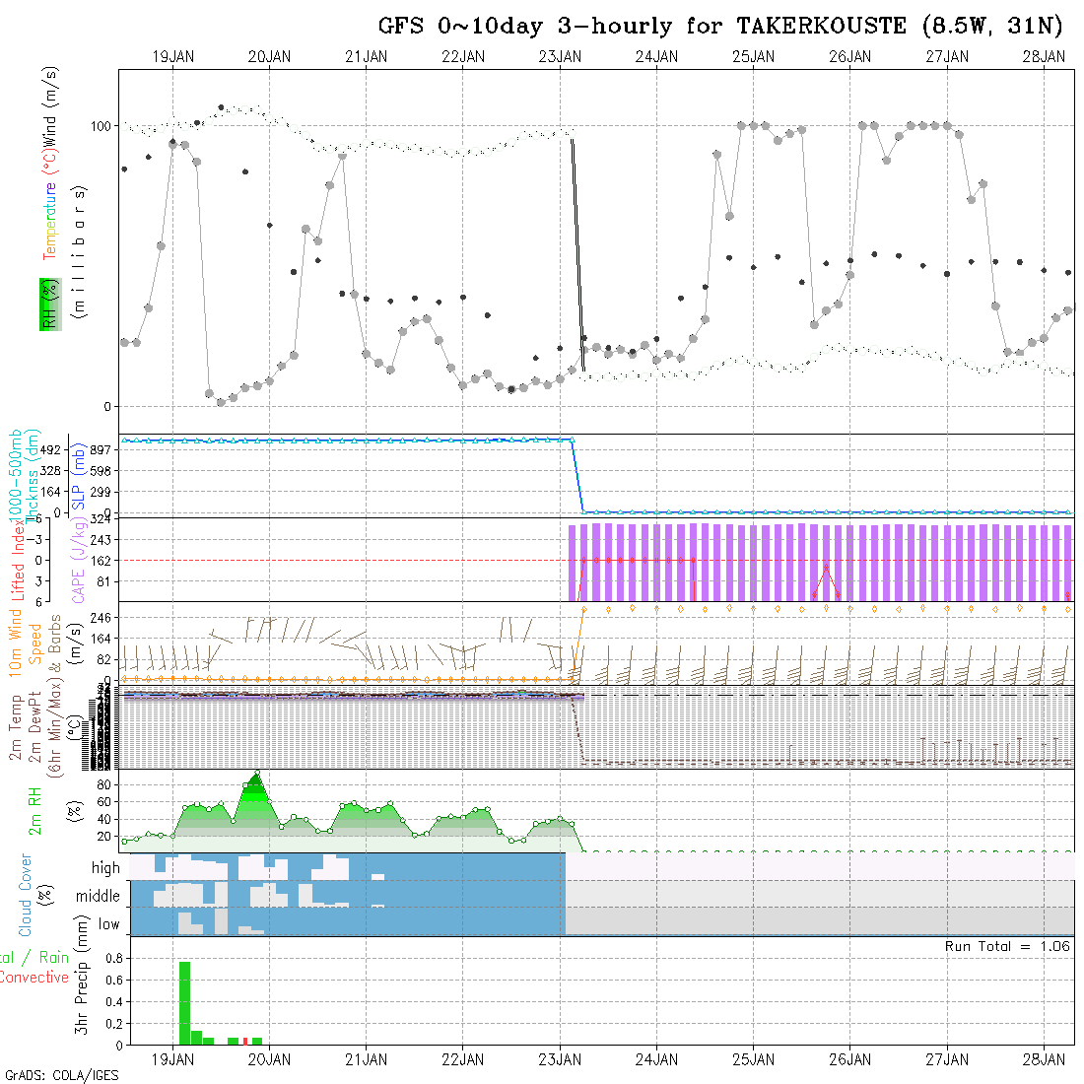1084x1084 pixels.
Task: Select the 28JAN label on bottom date axis
Action: (1044, 1059)
